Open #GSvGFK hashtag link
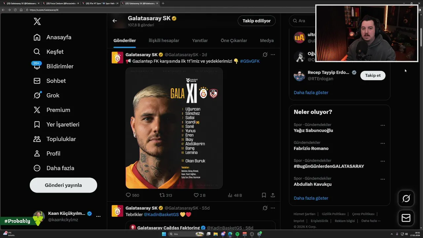The width and height of the screenshot is (423, 238). tap(250, 61)
